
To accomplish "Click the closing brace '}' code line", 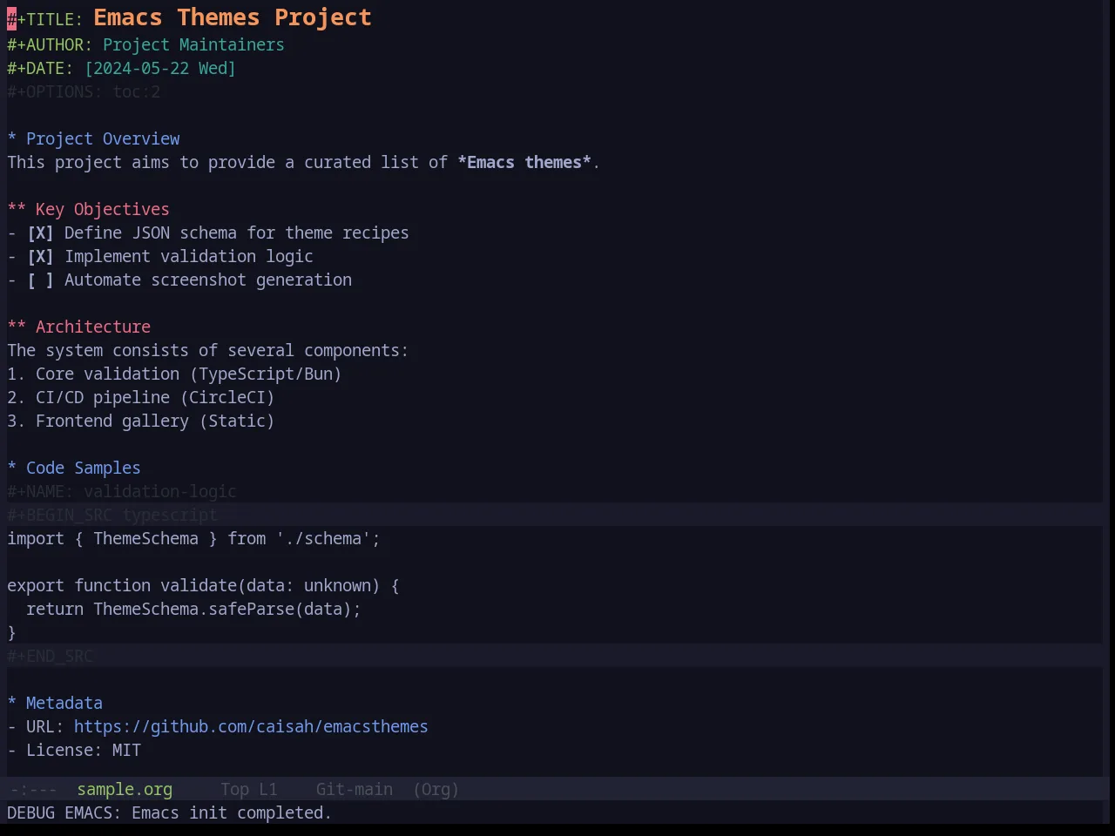I will (12, 633).
